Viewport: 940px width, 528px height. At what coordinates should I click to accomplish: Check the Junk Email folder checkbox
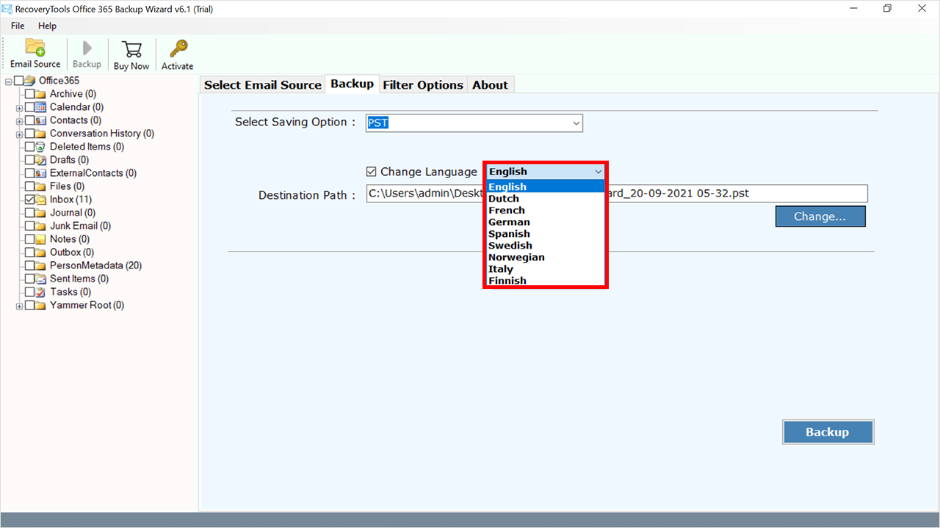[30, 226]
